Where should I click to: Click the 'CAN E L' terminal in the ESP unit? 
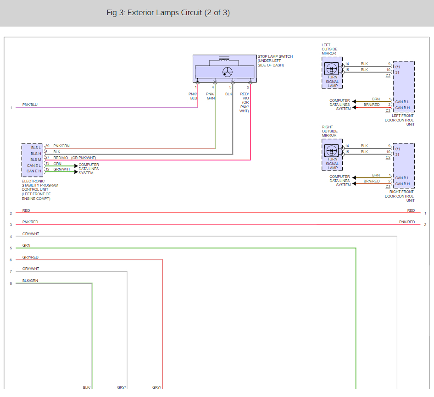(x=34, y=165)
